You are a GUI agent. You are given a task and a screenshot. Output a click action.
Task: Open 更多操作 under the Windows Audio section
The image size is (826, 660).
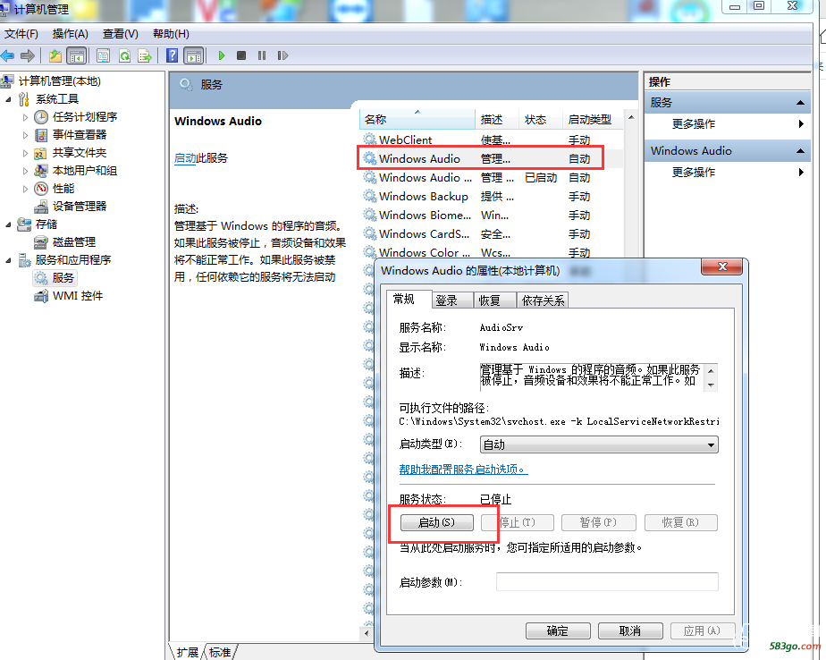(x=694, y=173)
